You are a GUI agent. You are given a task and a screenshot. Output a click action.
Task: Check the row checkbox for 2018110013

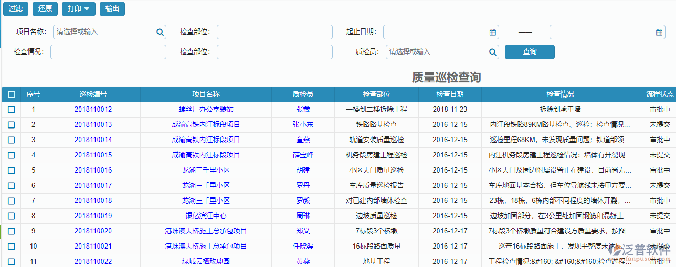pos(11,125)
